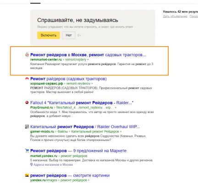The height and width of the screenshot is (183, 198).
Task: Click the gamer-mods.ru favicon
Action: [x=27, y=127]
